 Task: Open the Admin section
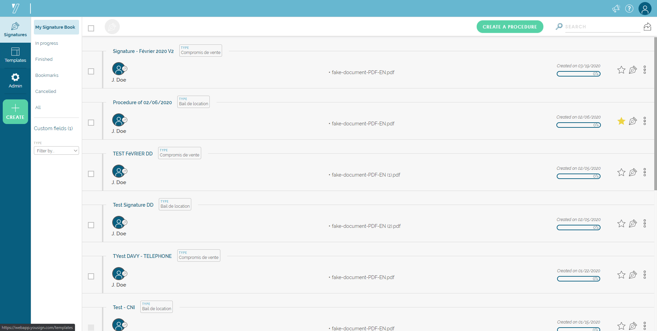[x=15, y=81]
